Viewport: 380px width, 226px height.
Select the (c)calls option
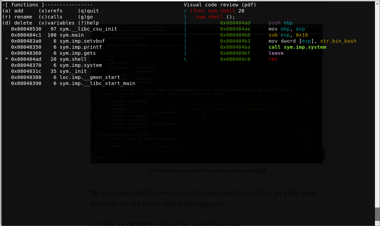coord(50,17)
